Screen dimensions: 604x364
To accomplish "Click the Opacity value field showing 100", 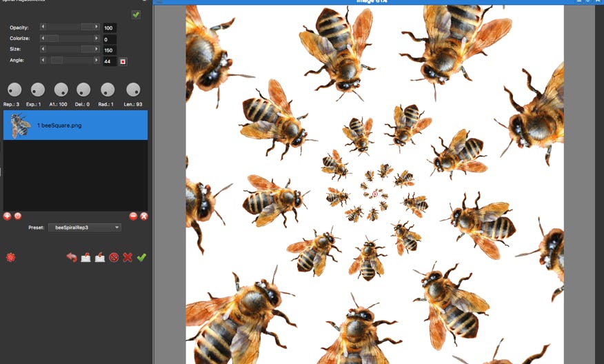I will coord(110,28).
